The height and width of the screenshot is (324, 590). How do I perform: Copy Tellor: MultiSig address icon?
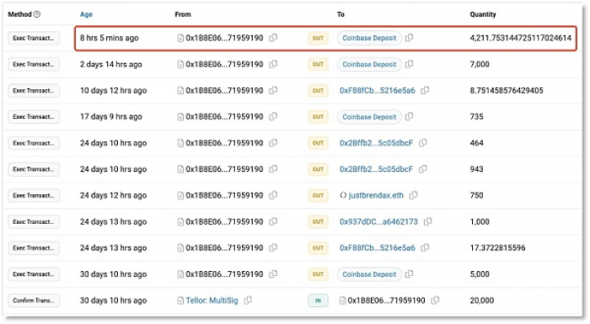248,300
